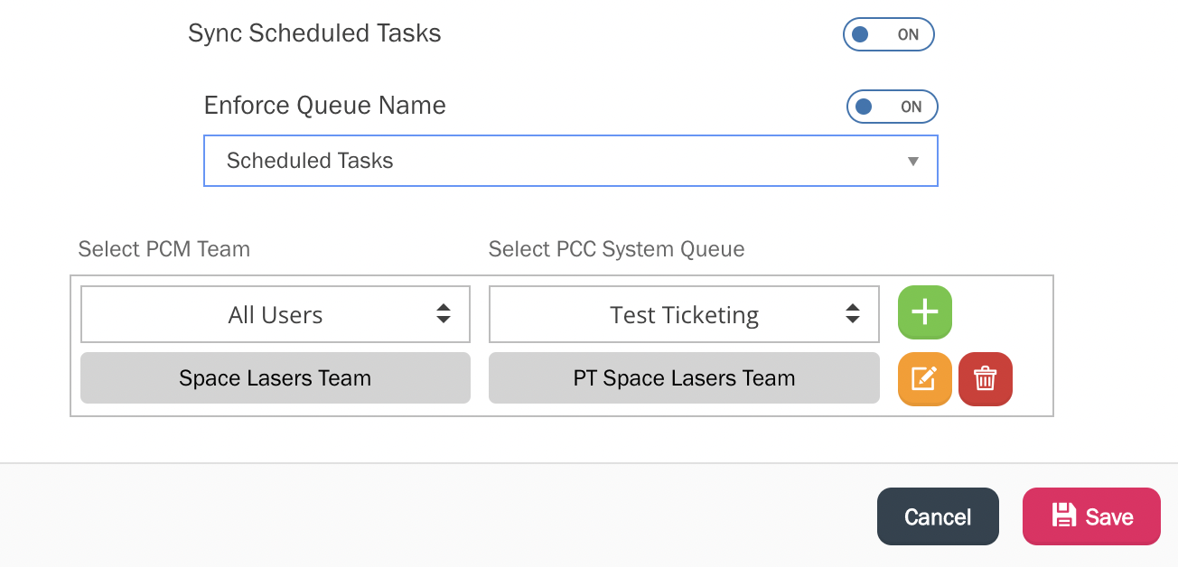
Task: Open the Scheduled Tasks queue dropdown
Action: coord(570,162)
